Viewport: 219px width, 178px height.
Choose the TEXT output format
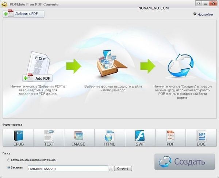pos(49,138)
